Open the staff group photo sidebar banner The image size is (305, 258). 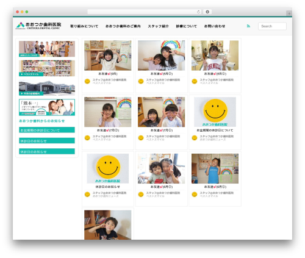pos(47,49)
